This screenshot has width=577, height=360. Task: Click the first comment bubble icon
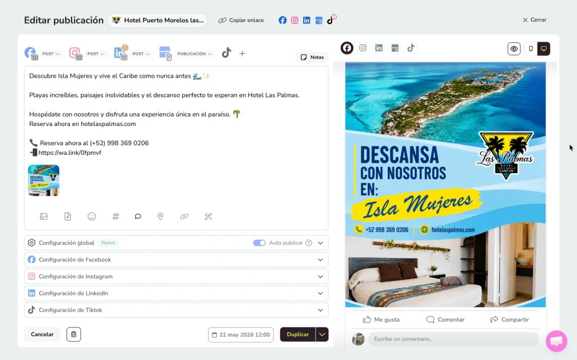138,217
